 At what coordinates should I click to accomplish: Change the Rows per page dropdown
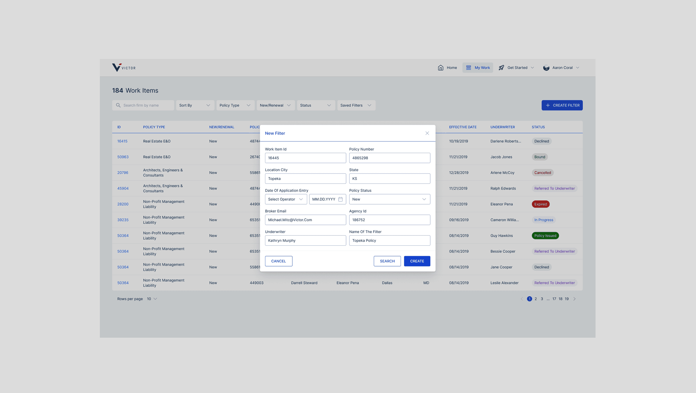pyautogui.click(x=152, y=299)
